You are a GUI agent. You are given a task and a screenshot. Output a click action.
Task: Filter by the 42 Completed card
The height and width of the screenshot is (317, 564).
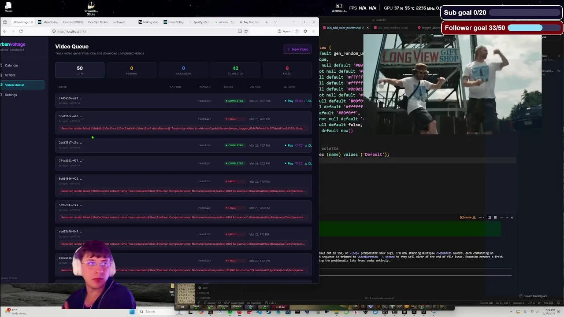235,70
